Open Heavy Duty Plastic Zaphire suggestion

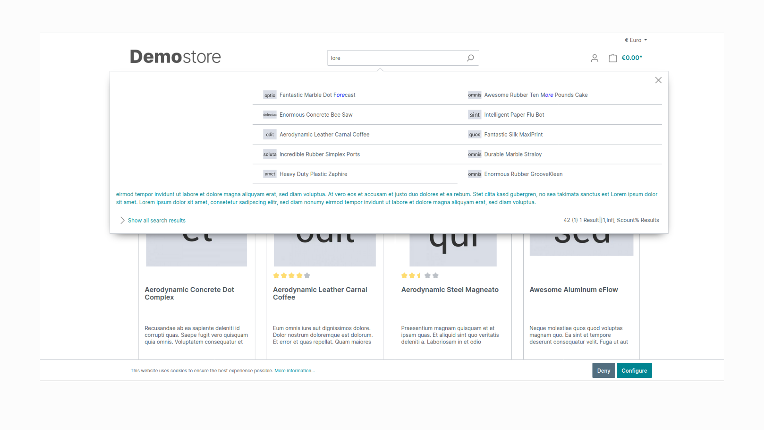coord(313,174)
